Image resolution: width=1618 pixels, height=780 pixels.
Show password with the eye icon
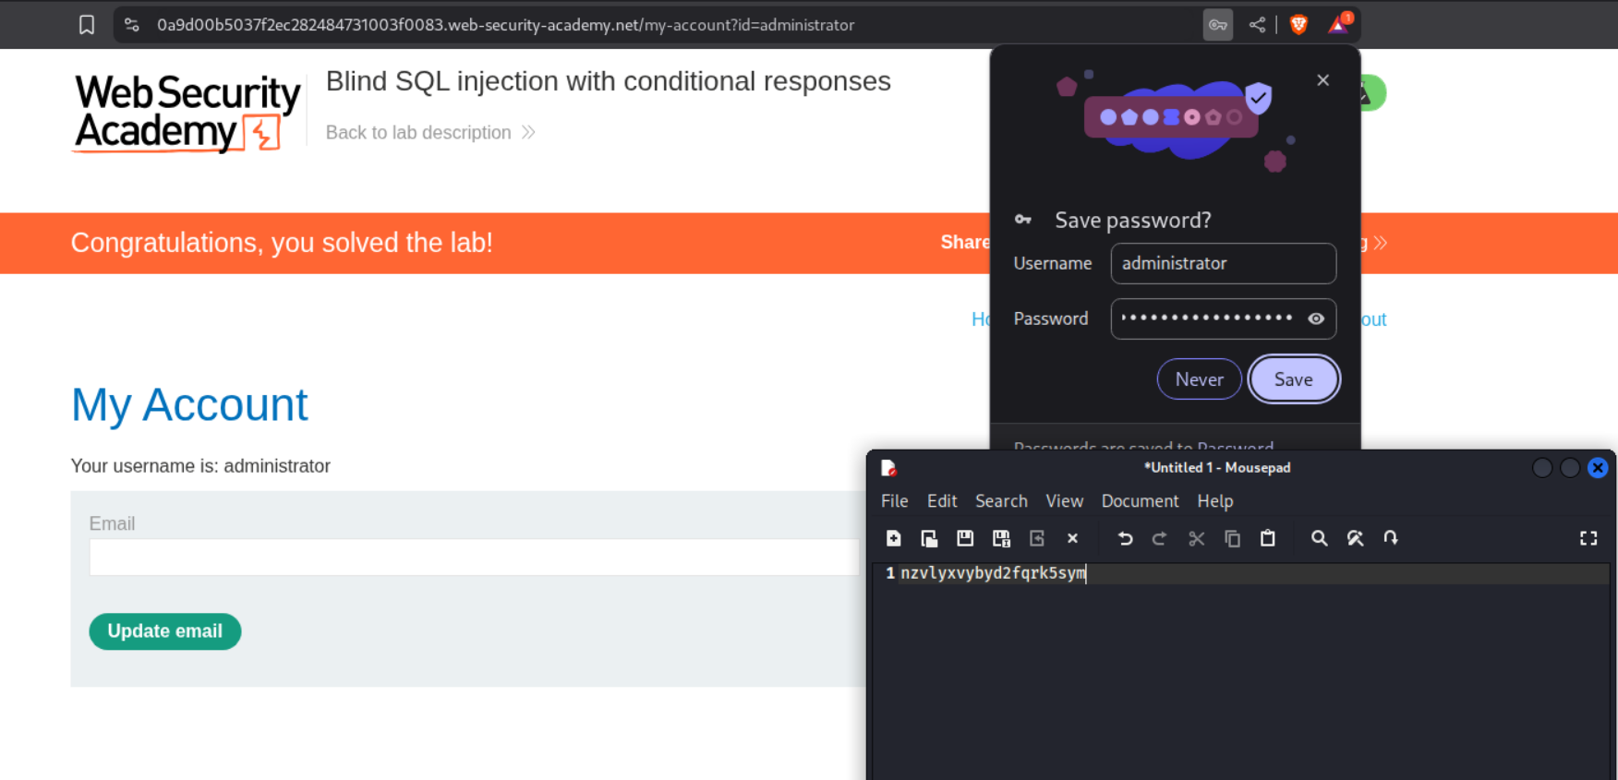point(1316,318)
